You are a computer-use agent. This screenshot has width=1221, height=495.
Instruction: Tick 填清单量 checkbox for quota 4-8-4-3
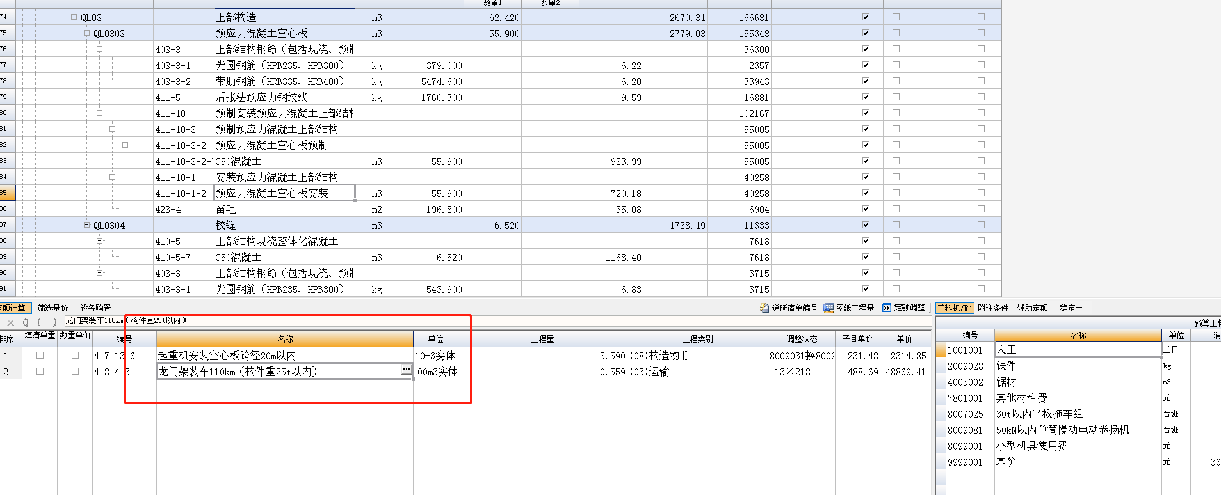coord(40,371)
